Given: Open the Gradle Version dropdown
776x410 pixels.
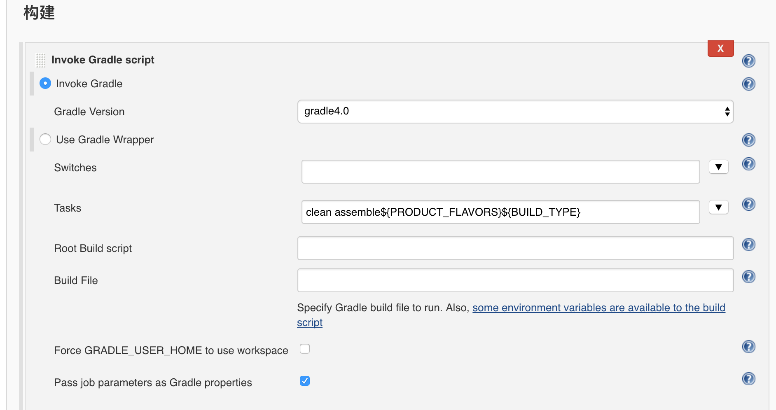Looking at the screenshot, I should pyautogui.click(x=515, y=112).
